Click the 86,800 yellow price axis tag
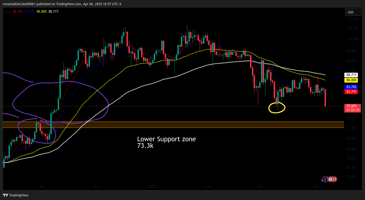This screenshot has width=365, height=200. 351,80
